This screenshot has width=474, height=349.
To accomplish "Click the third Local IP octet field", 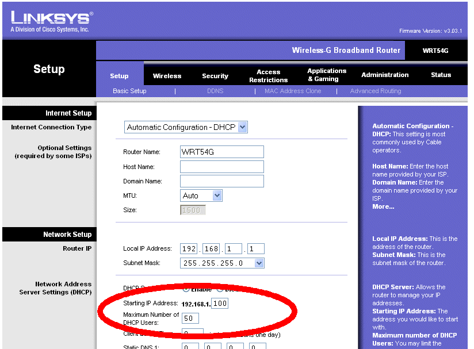I will [x=234, y=249].
